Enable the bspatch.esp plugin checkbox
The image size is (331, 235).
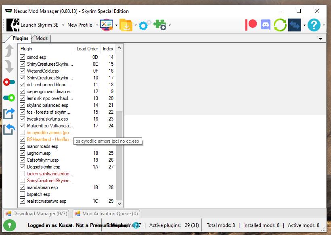click(23, 194)
